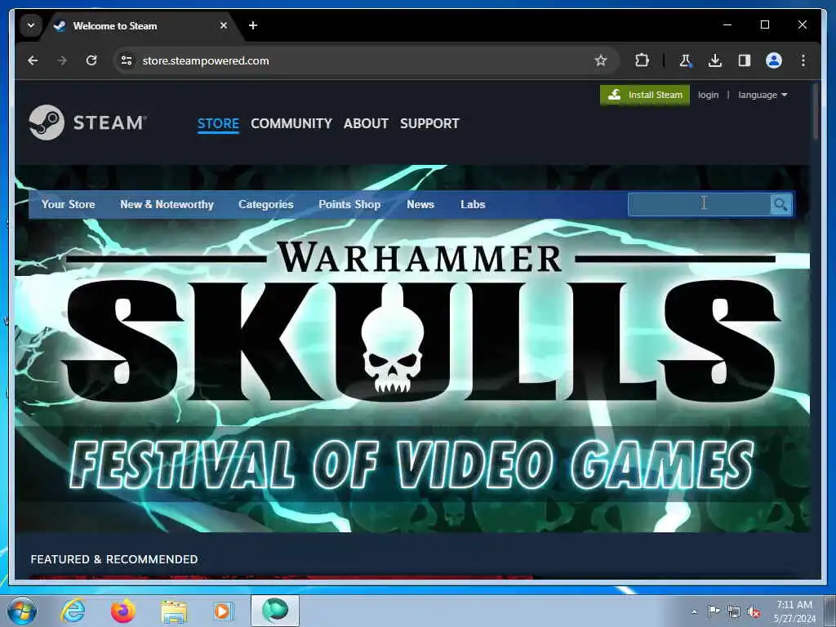Open the Chrome three-dot menu
The width and height of the screenshot is (836, 627).
point(803,60)
